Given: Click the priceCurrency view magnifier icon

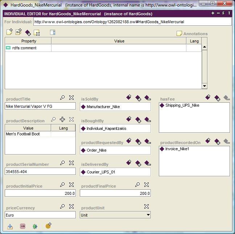Looking at the screenshot, I should [62, 206].
